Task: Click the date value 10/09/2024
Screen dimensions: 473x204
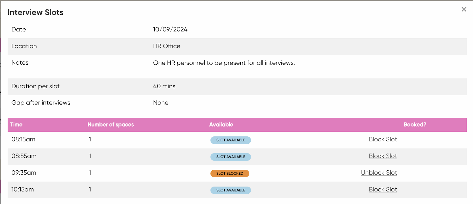Action: click(170, 30)
